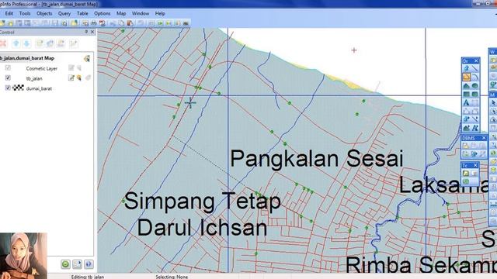
Task: Open the Edit menu
Action: 9,14
